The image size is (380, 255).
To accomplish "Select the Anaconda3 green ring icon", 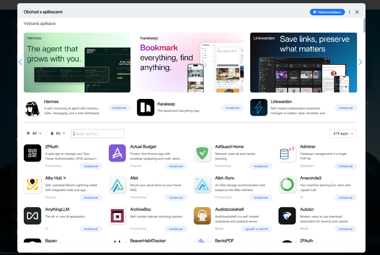I will [287, 184].
